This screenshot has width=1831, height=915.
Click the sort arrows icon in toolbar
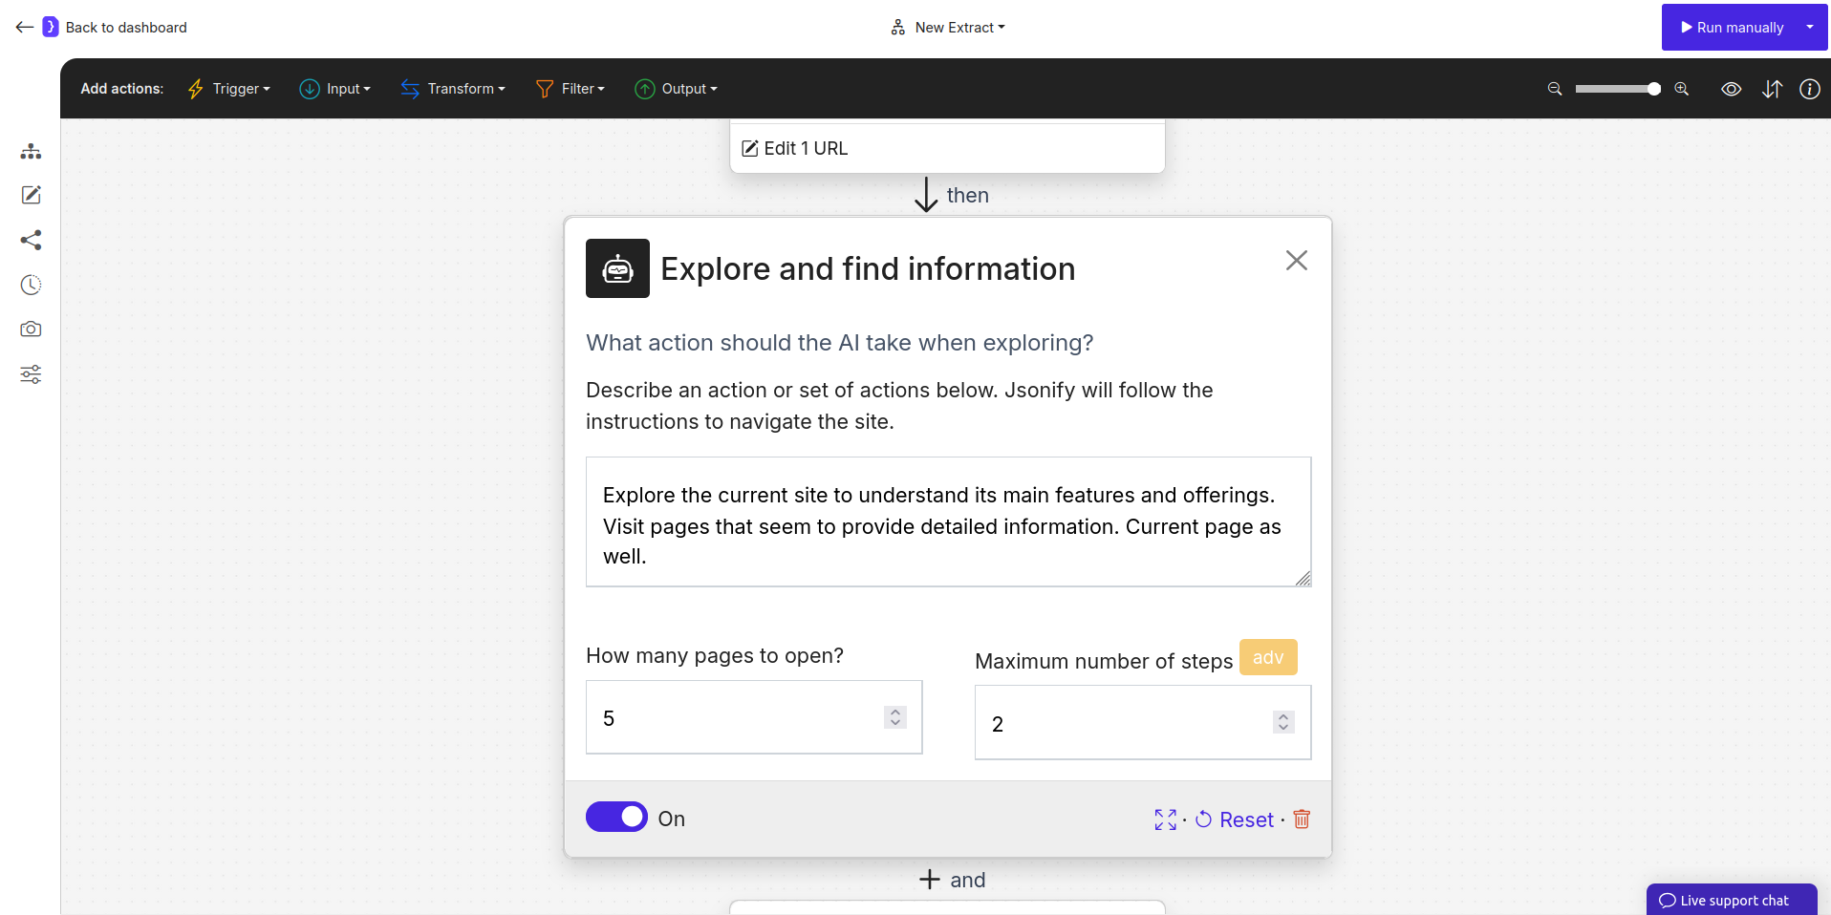click(1772, 89)
